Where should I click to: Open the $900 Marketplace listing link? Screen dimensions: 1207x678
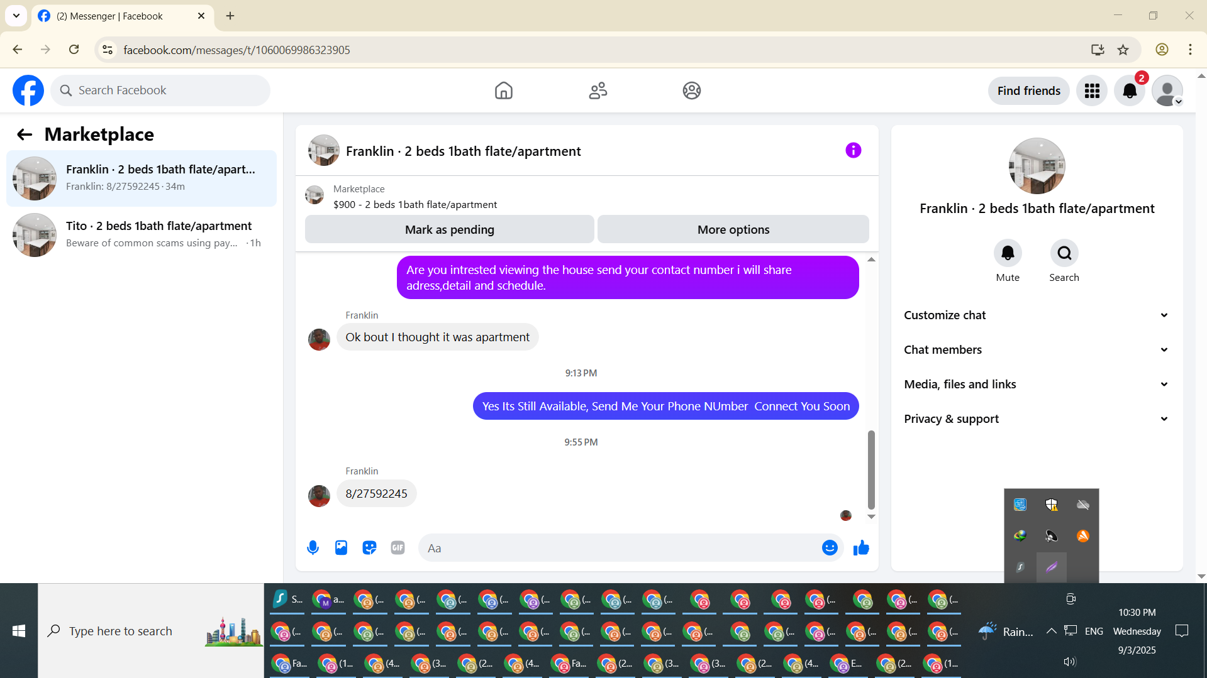click(x=415, y=205)
